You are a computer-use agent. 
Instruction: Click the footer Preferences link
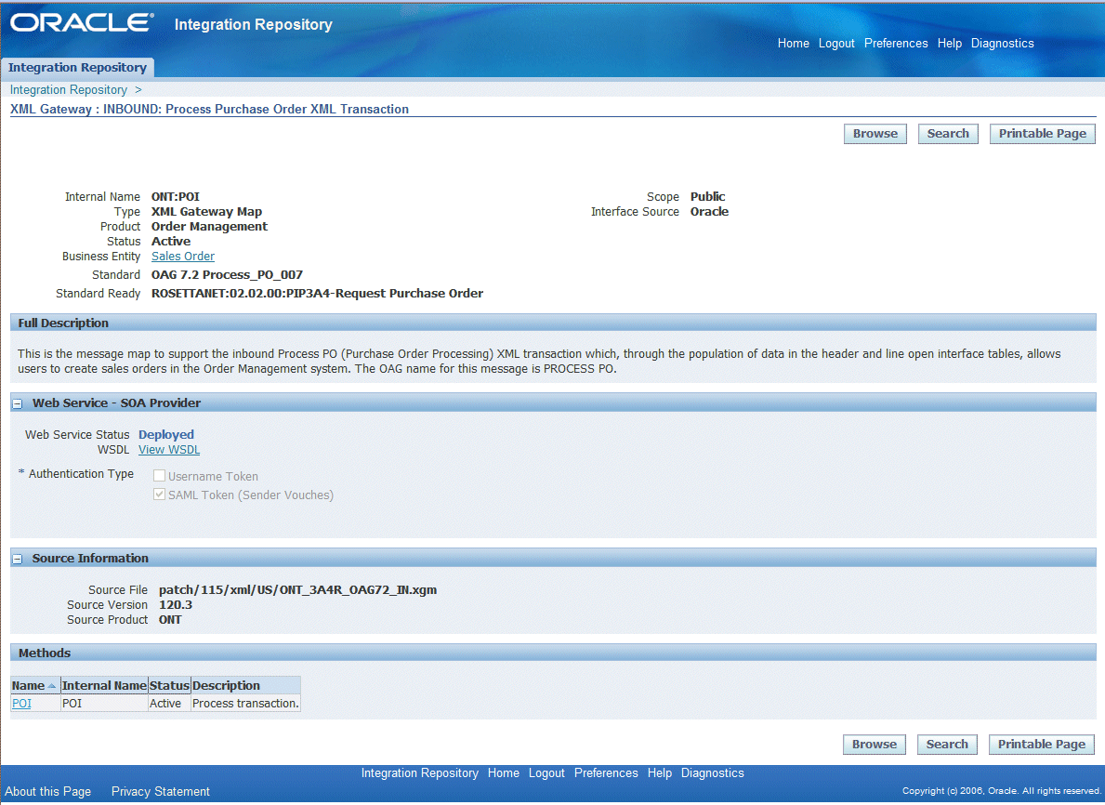point(606,773)
